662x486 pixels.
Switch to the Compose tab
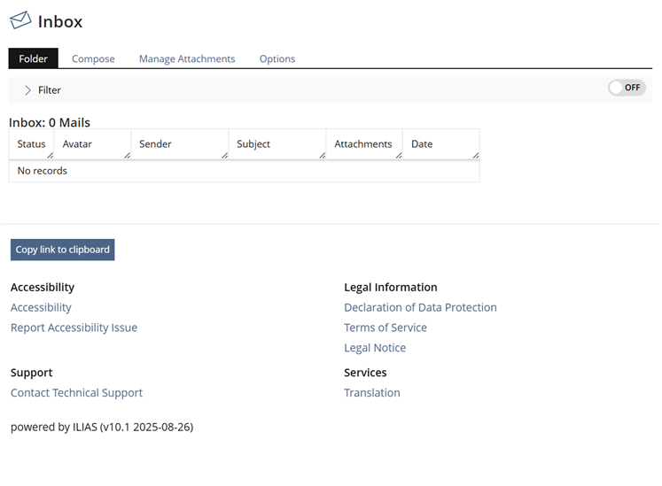(93, 58)
